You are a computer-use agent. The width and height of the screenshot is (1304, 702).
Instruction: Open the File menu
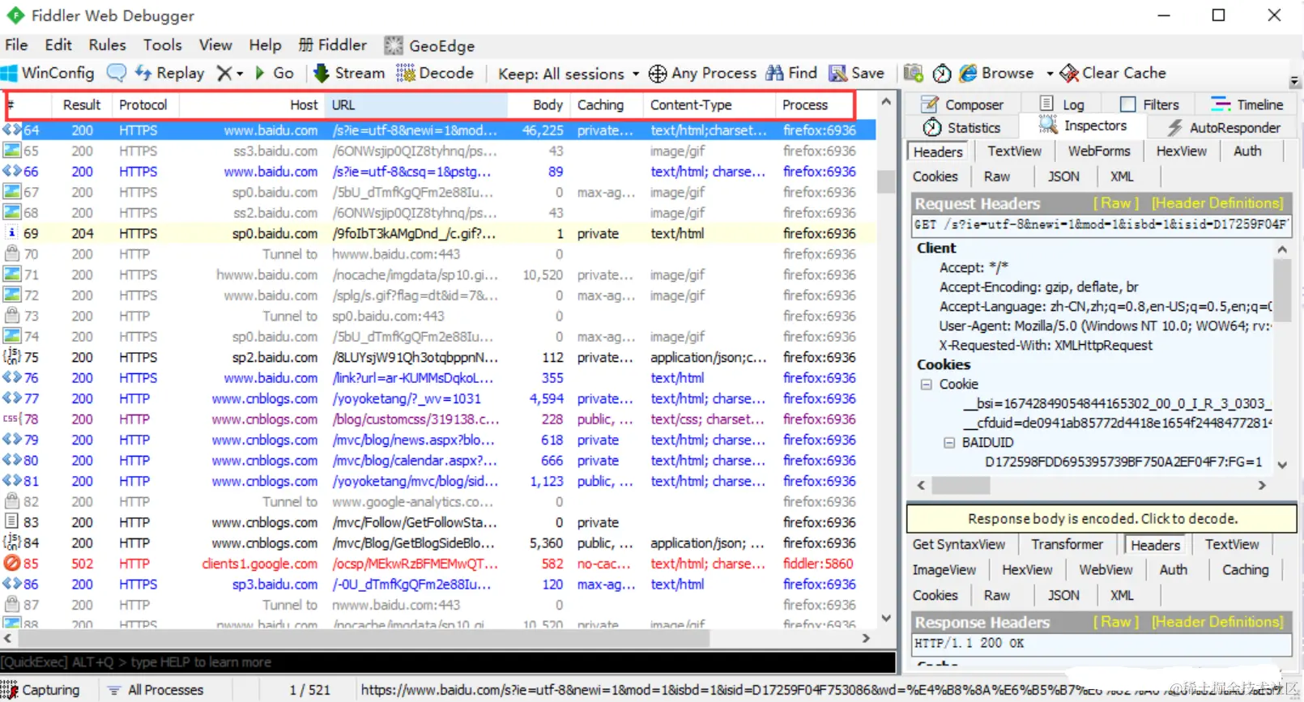pyautogui.click(x=16, y=45)
